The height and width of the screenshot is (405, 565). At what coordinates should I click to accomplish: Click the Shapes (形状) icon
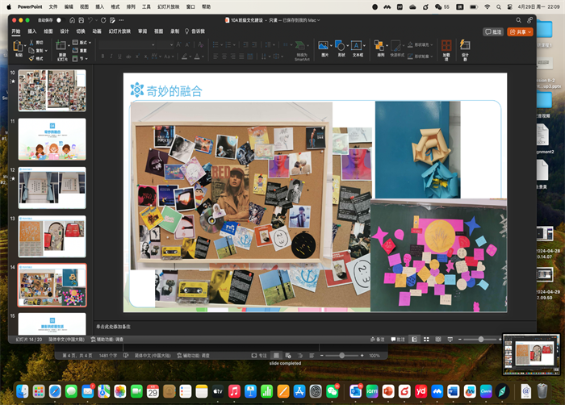340,45
